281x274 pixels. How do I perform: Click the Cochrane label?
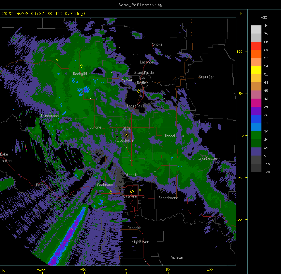105,185
